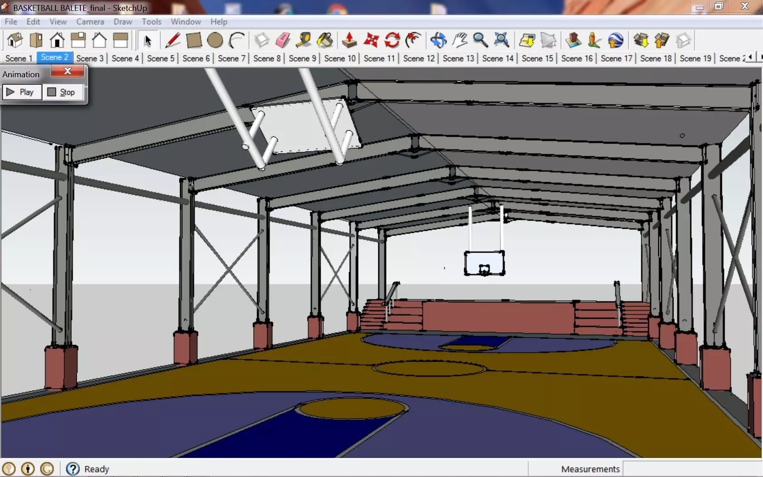The height and width of the screenshot is (477, 763).
Task: Open the Help menu
Action: coord(218,21)
